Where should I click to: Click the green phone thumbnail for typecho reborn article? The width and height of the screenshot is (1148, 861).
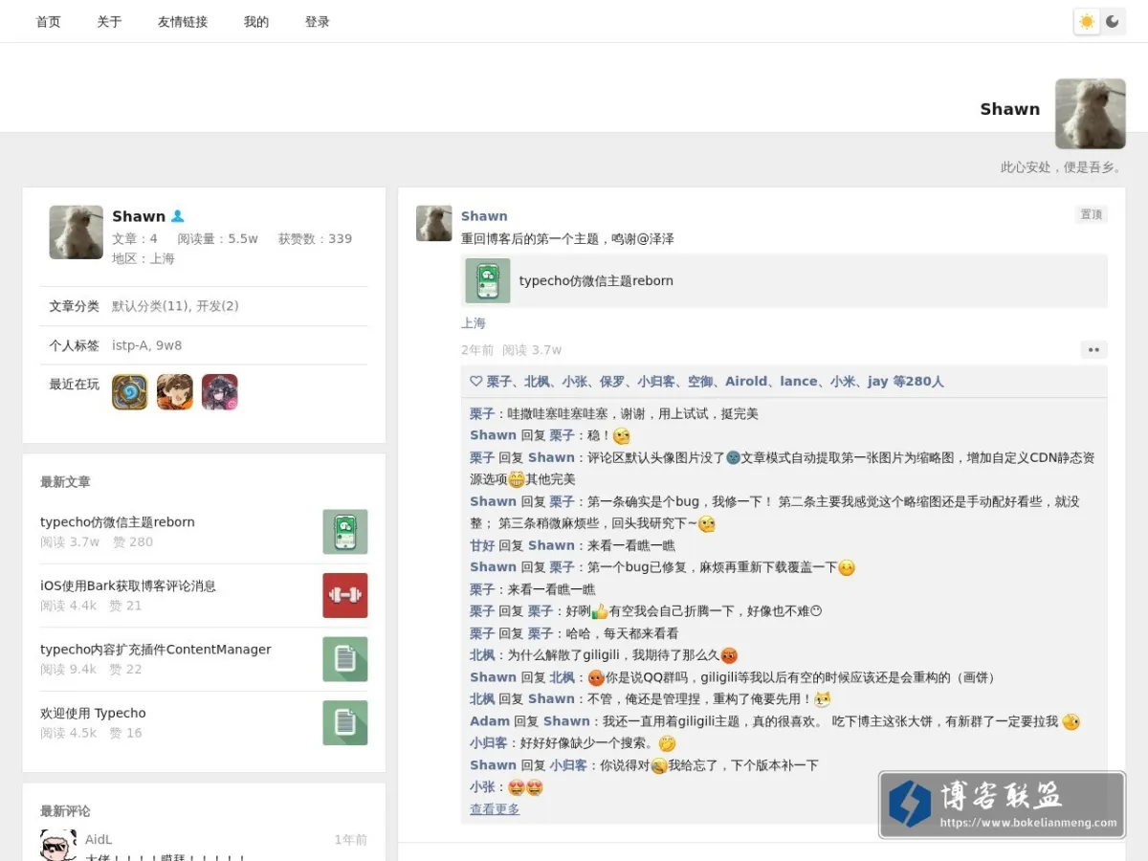click(x=345, y=532)
